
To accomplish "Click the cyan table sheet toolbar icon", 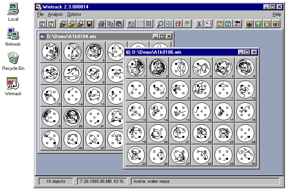I will [x=228, y=24].
